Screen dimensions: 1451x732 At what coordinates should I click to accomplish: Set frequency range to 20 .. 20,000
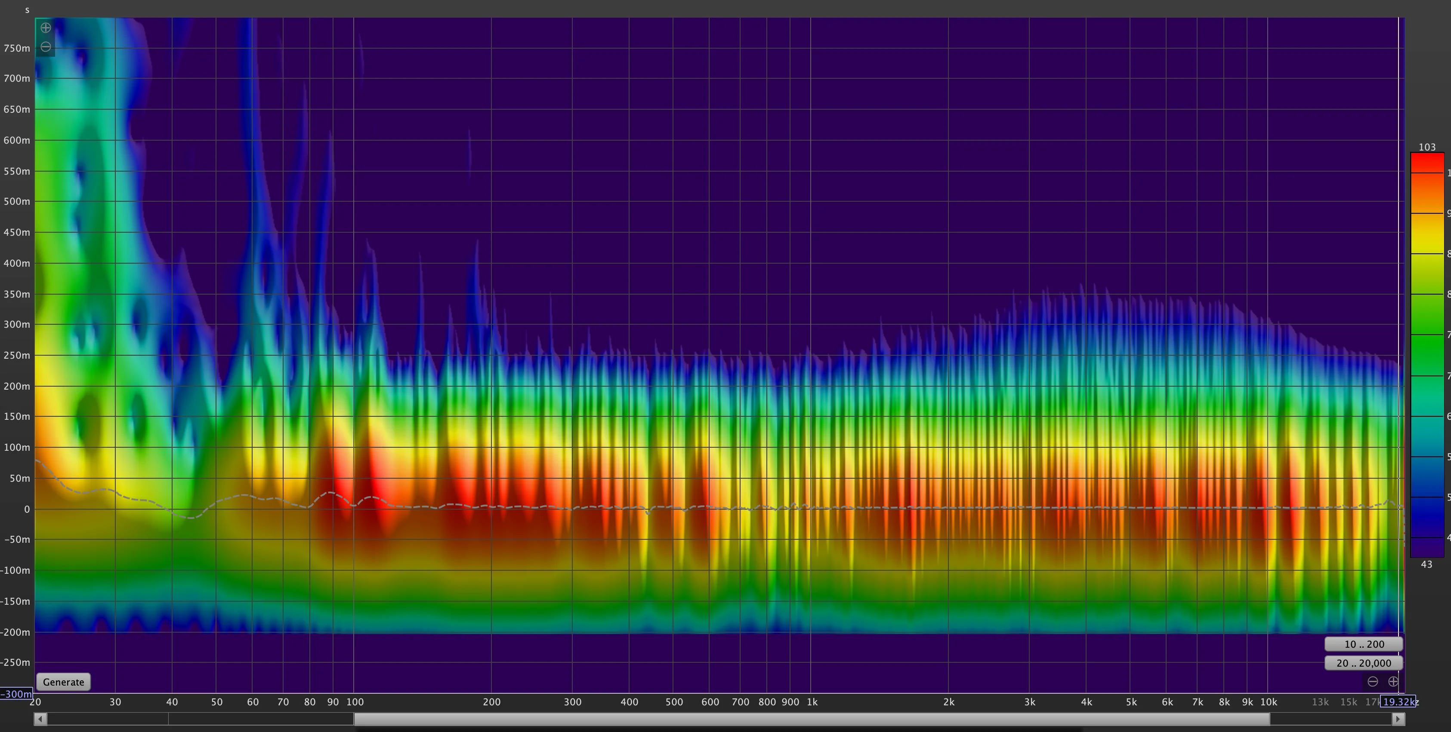pos(1364,663)
